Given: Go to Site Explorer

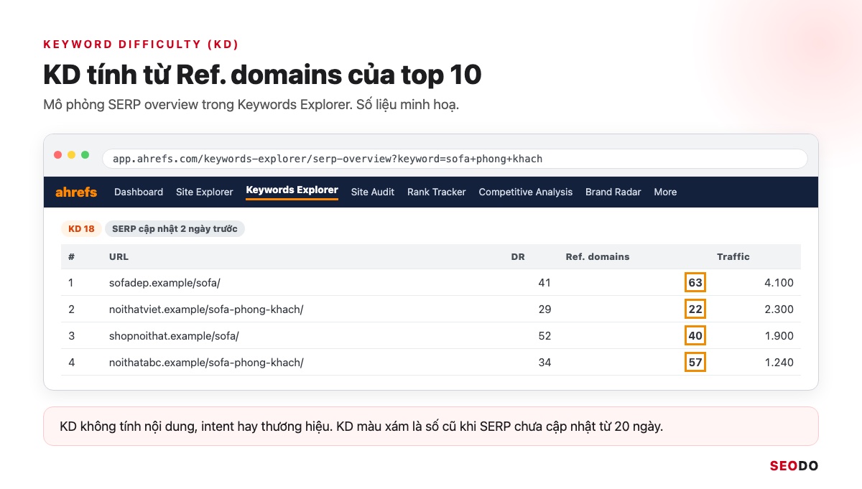Looking at the screenshot, I should [205, 192].
